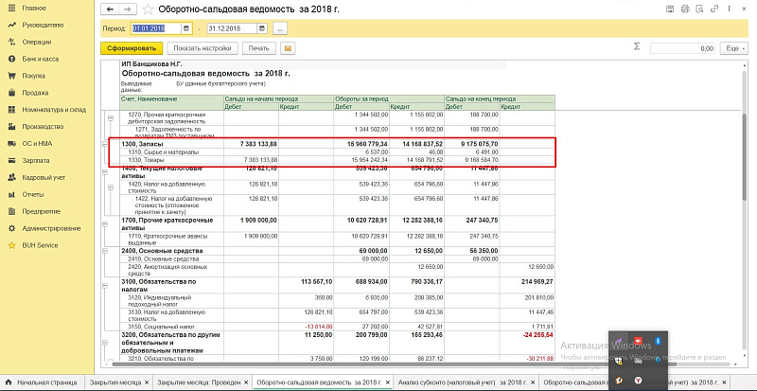Viewport: 757px width, 391px height.
Task: Click the send by email envelope icon
Action: 287,47
